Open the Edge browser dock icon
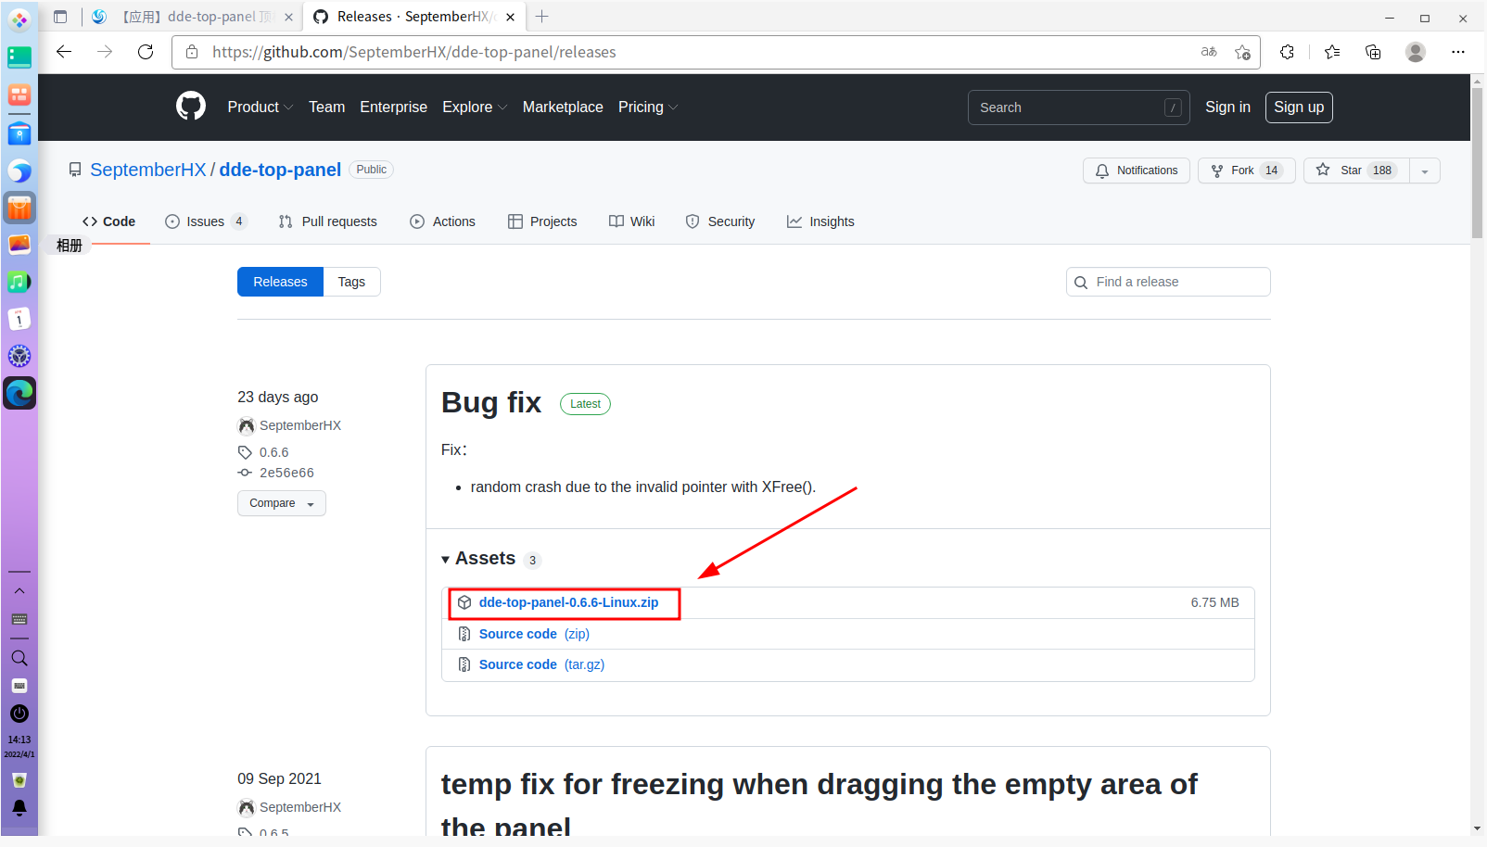This screenshot has height=847, width=1487. 19,393
